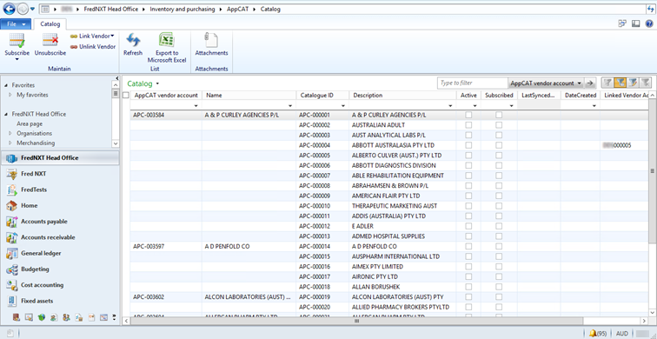This screenshot has height=339, width=657.
Task: Click the grid vertical scrollbar thumb
Action: 652,170
